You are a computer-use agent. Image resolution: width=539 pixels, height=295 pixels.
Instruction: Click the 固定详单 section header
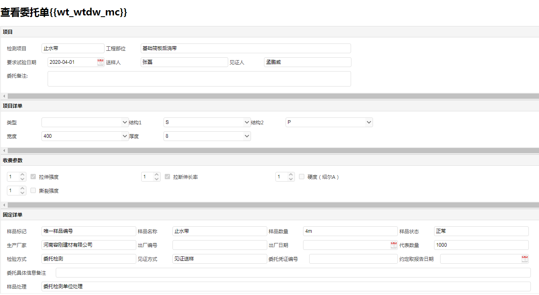[270, 215]
